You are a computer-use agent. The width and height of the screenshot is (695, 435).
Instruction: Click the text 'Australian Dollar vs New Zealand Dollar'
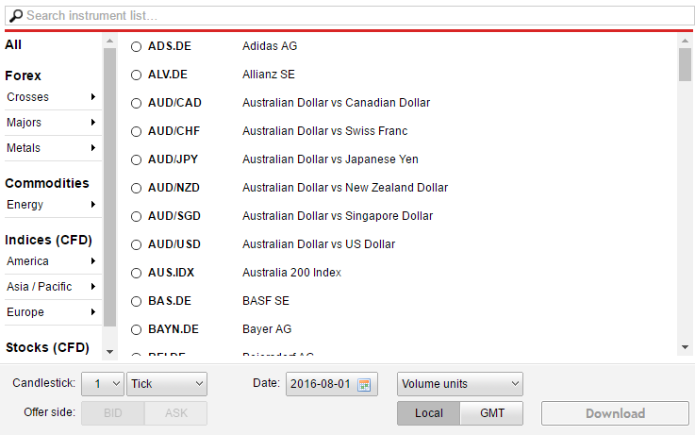coord(345,188)
